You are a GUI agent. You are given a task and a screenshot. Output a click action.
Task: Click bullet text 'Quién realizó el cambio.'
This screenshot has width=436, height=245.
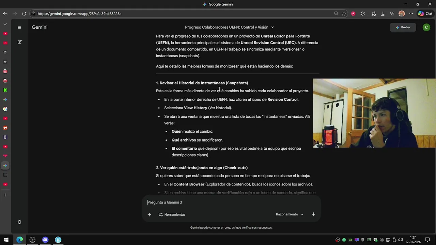pos(192,131)
